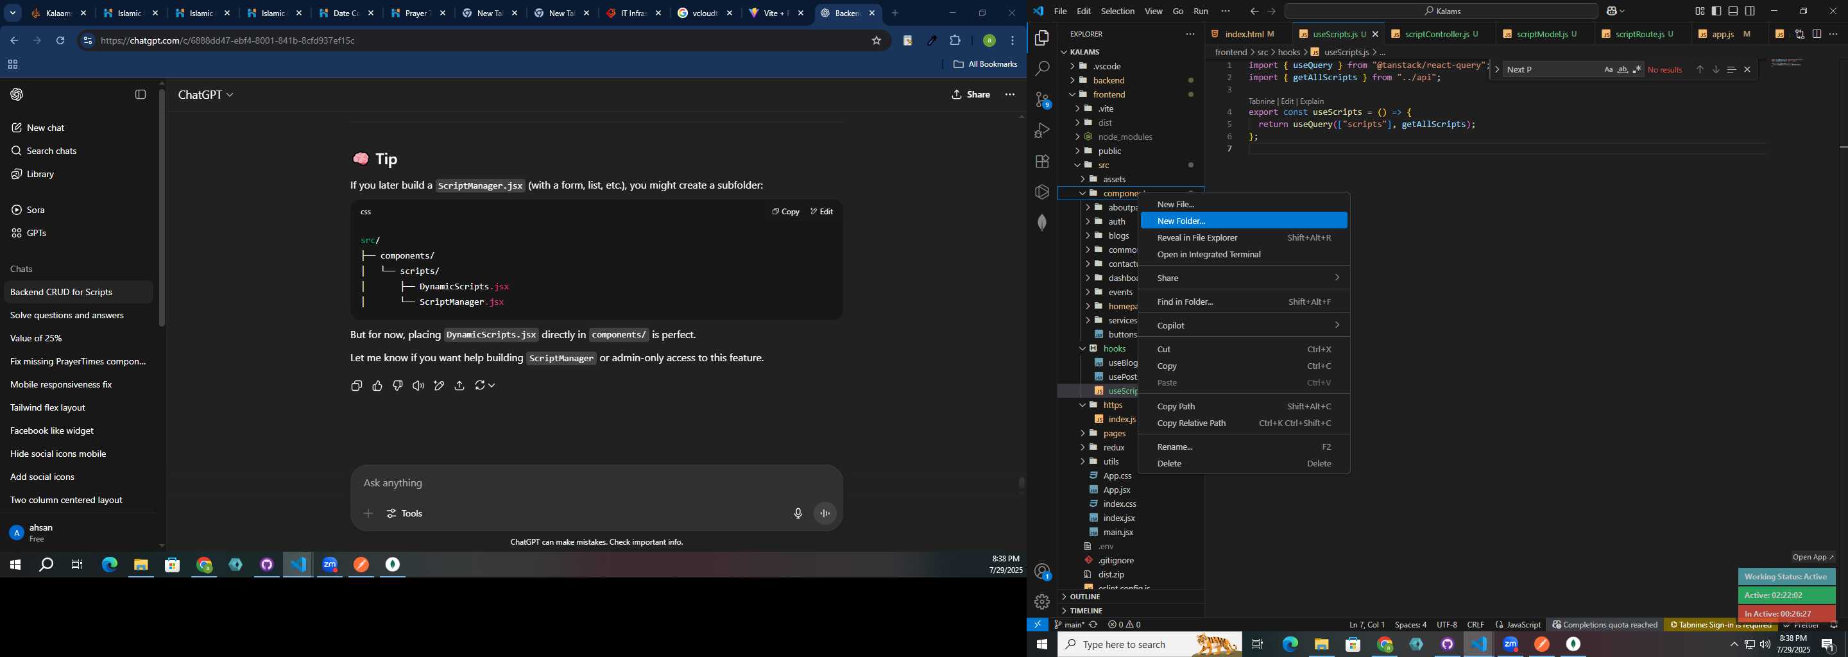1848x657 pixels.
Task: Click the Customize Layout icon in VS Code
Action: point(1700,12)
